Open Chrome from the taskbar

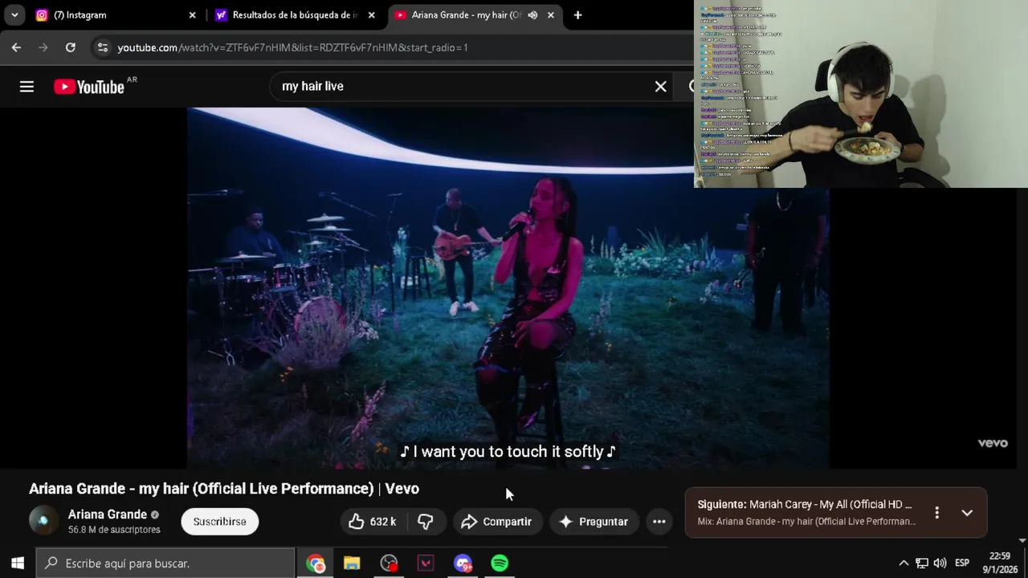tap(316, 564)
